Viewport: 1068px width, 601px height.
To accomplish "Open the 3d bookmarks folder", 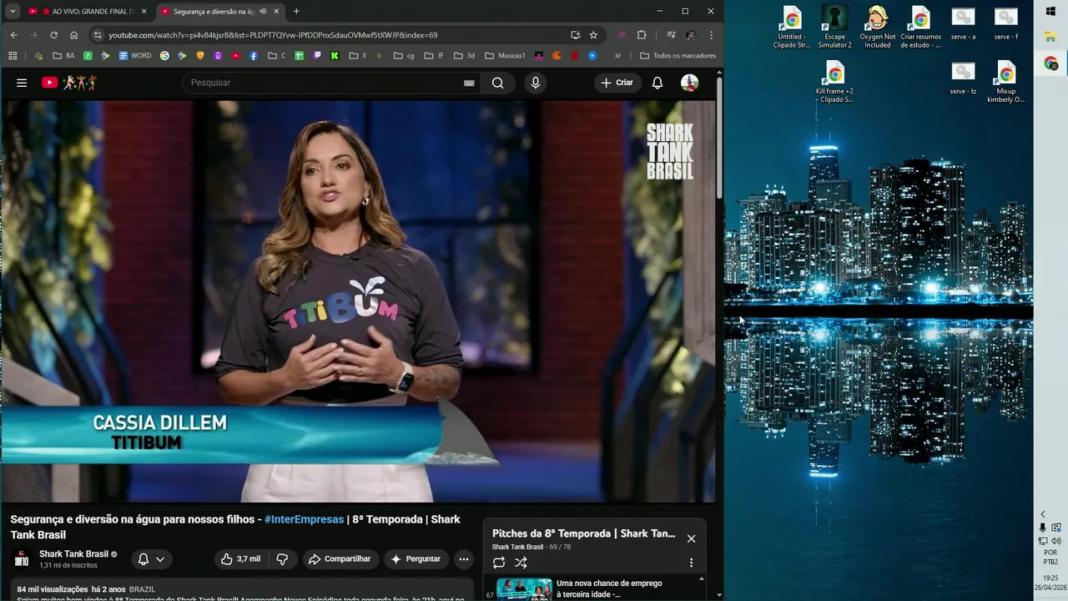I will click(464, 56).
